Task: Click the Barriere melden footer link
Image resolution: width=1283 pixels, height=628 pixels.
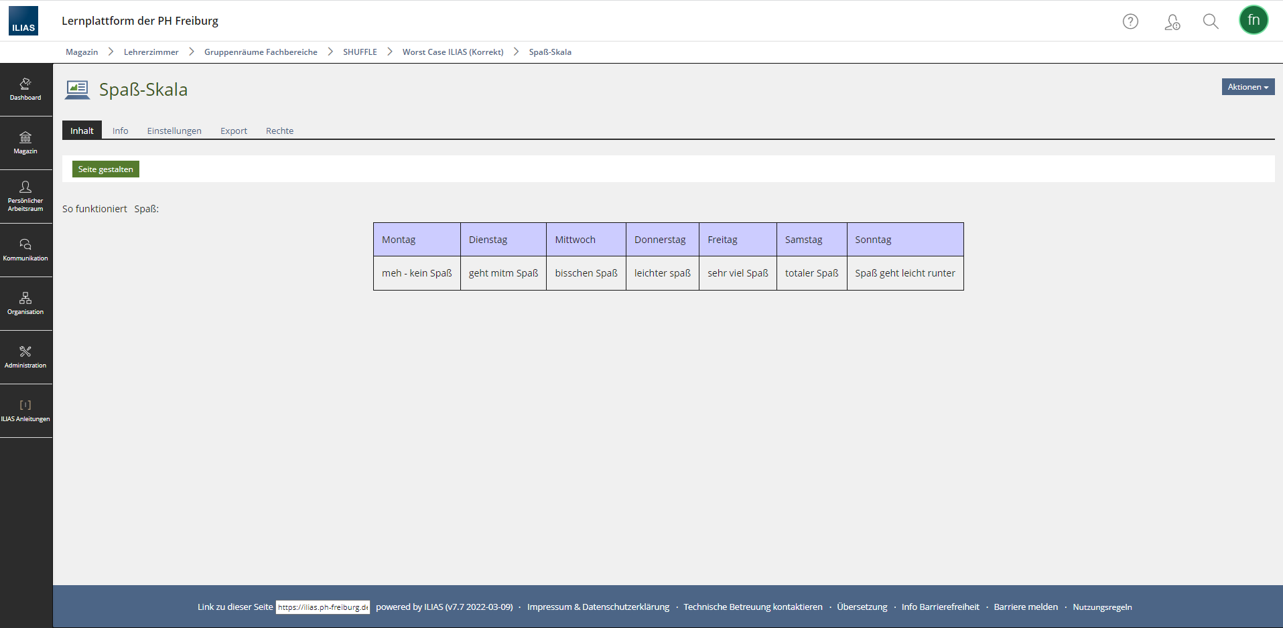Action: point(1026,607)
